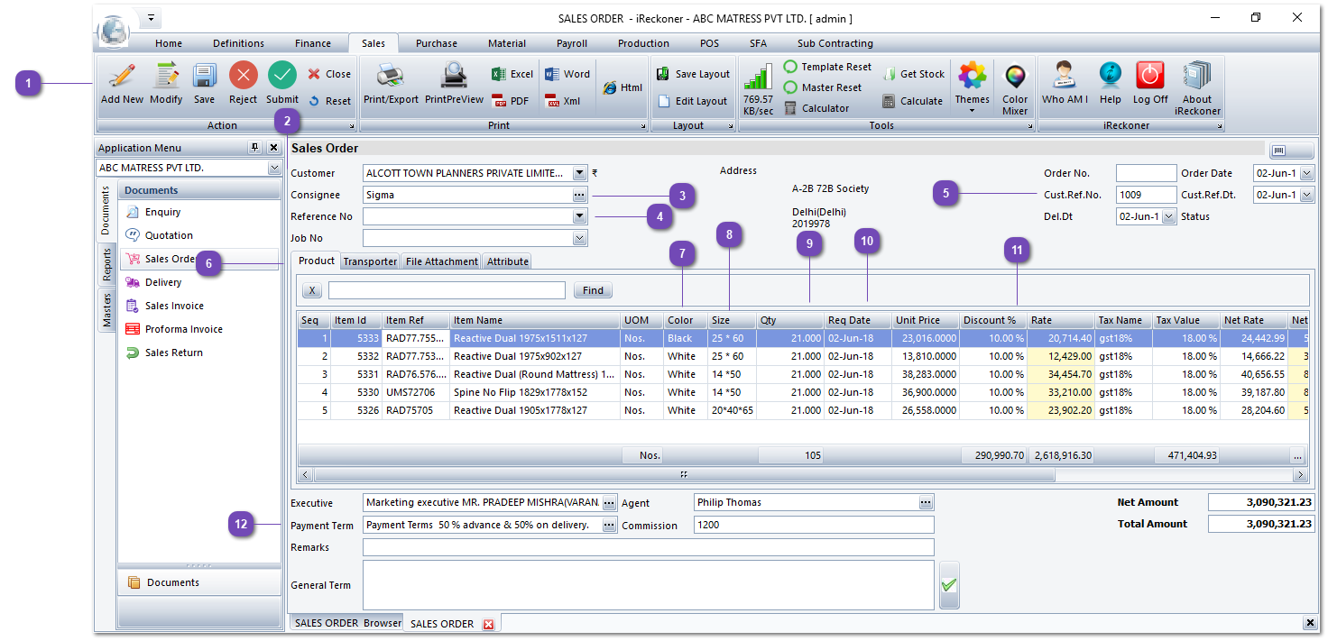Click the Find button
This screenshot has width=1328, height=641.
[593, 290]
